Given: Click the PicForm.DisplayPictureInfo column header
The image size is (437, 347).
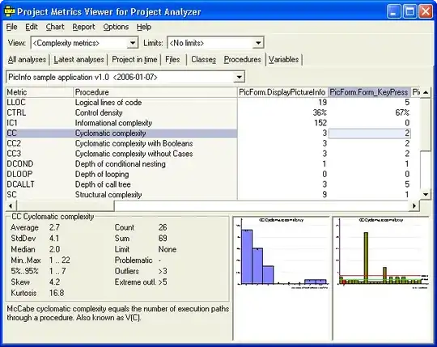Looking at the screenshot, I should 282,92.
